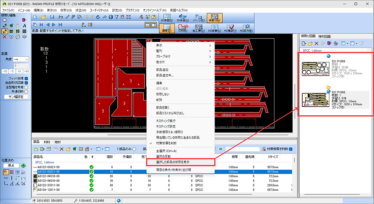This screenshot has width=374, height=204.
Task: Go to next sheet with right triangle
Action: tap(54, 24)
